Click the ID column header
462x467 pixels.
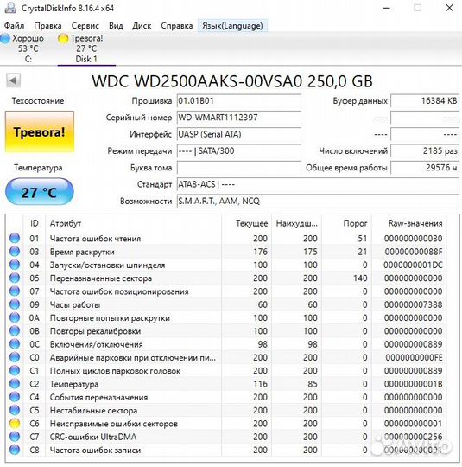coord(35,223)
